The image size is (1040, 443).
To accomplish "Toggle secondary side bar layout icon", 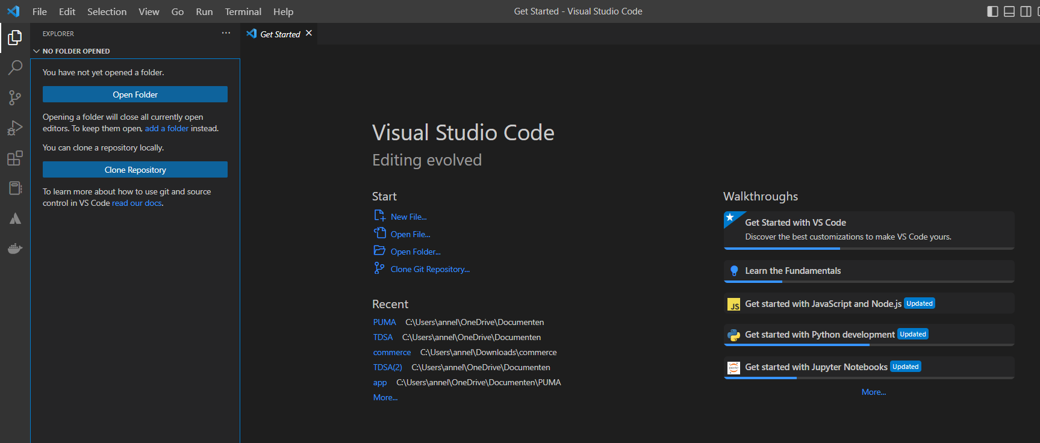I will [x=1026, y=11].
